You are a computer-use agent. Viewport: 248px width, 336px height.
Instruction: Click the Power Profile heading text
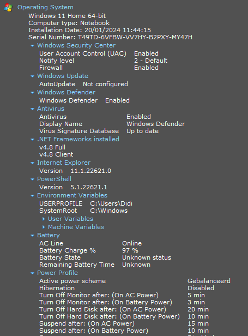tap(57, 273)
